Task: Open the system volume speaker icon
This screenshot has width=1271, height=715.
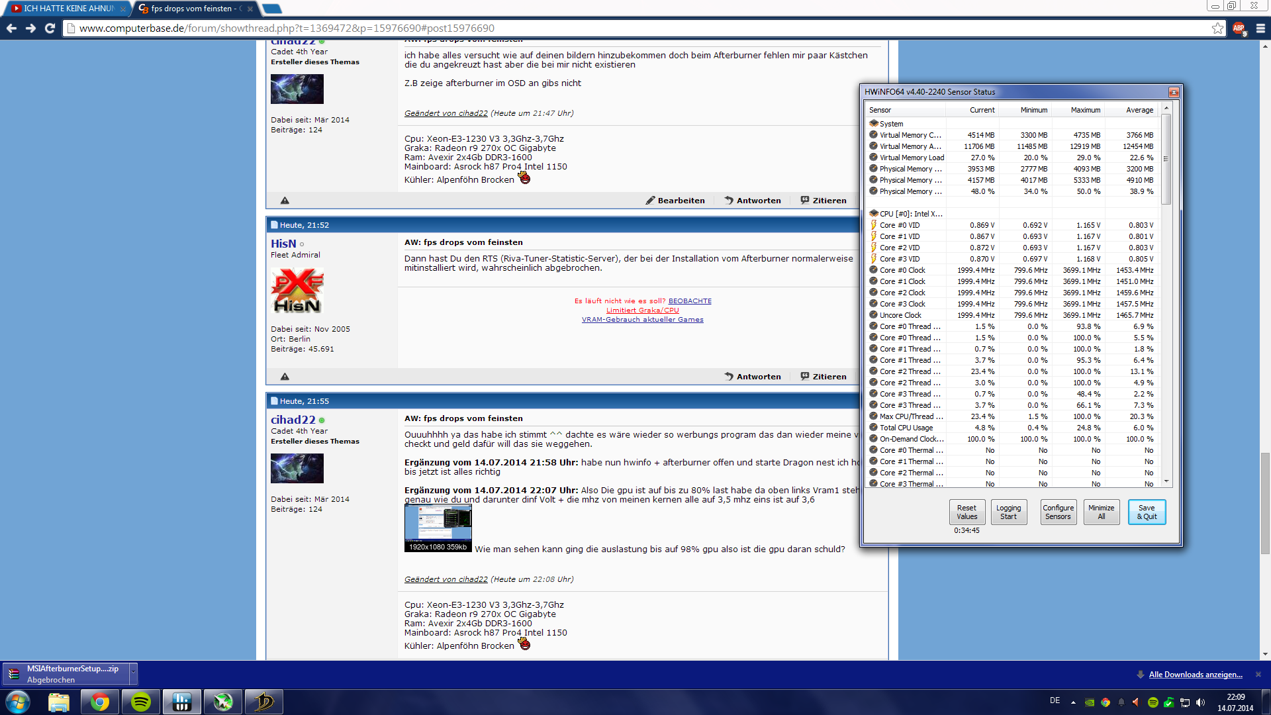Action: coord(1201,702)
